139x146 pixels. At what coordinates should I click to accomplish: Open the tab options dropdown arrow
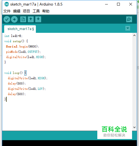(128, 28)
